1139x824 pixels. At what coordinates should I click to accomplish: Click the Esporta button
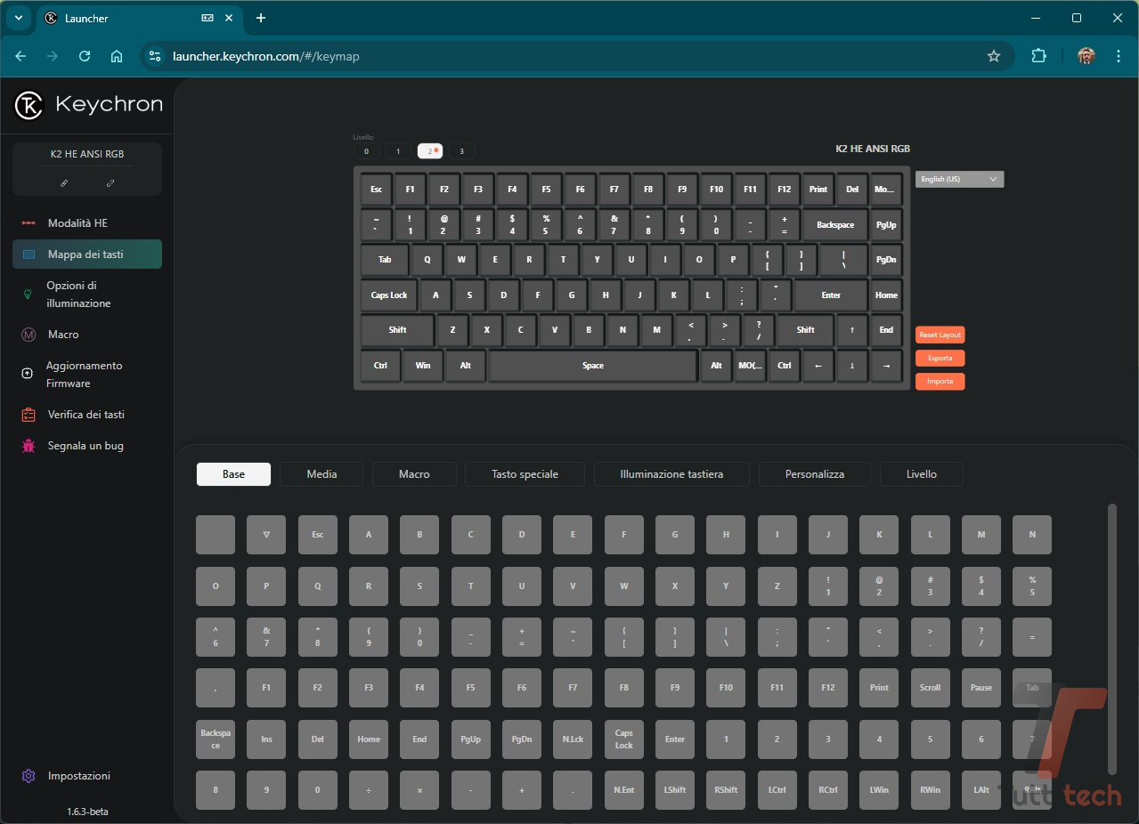(x=940, y=358)
